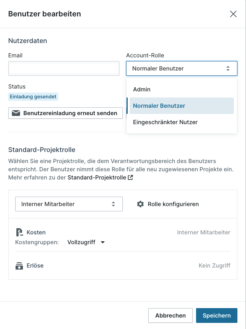Choose Normaler Benutzer option in list

182,106
